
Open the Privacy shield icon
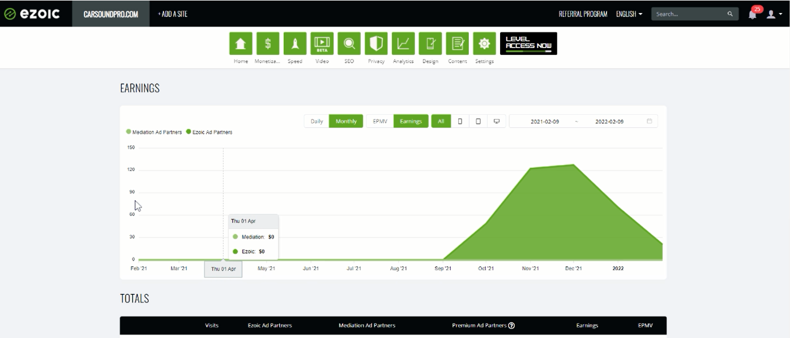(x=377, y=44)
